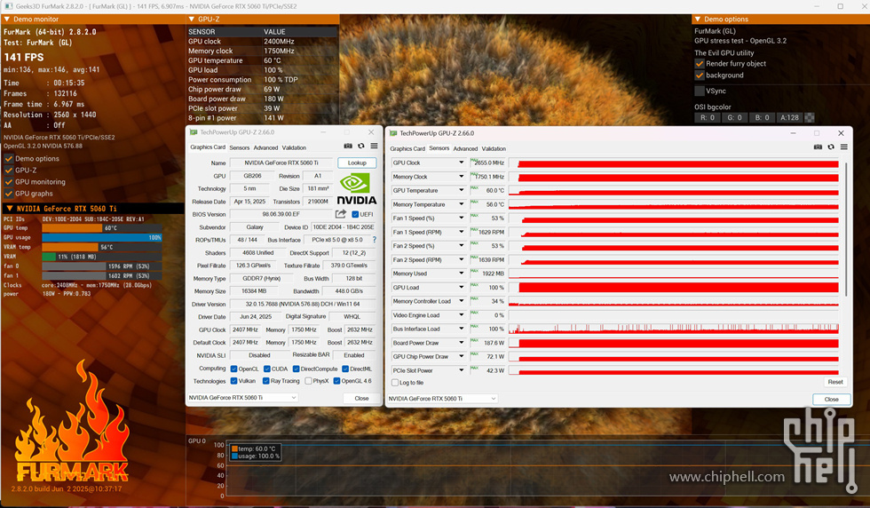Open Memory Used sensor dropdown arrow

tap(461, 274)
